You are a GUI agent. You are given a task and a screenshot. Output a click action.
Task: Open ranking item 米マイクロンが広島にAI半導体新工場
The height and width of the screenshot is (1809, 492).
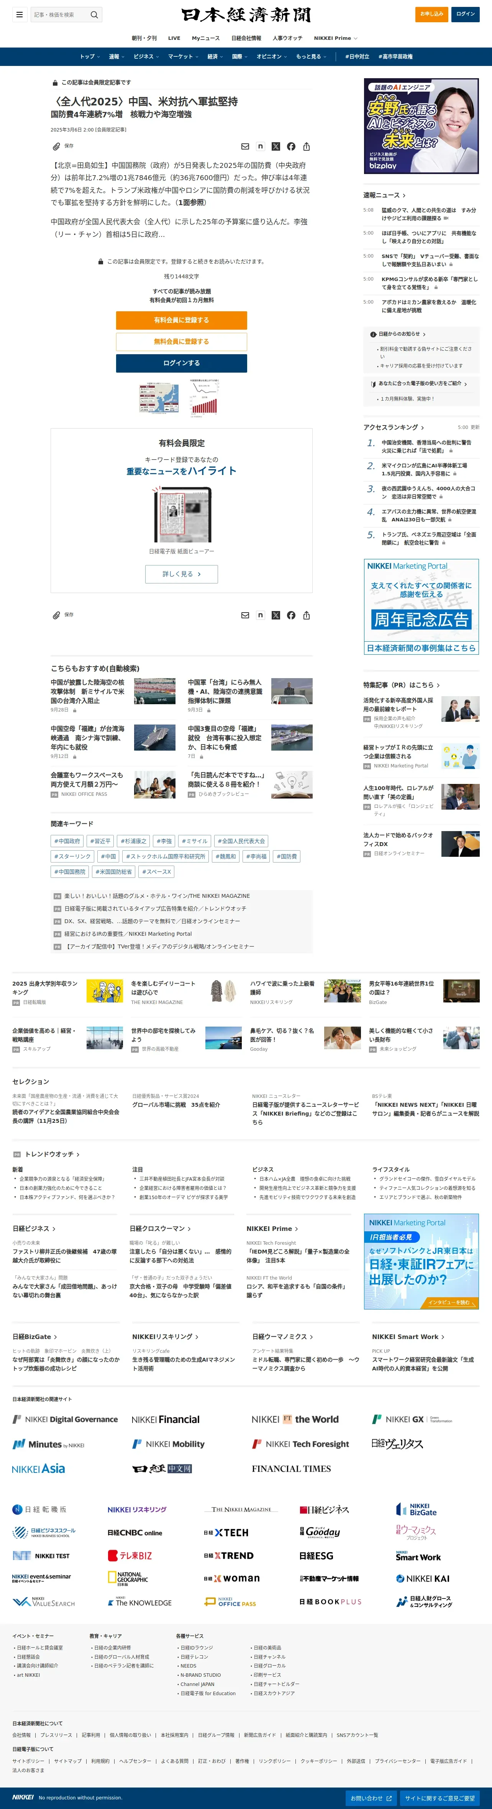pos(424,469)
